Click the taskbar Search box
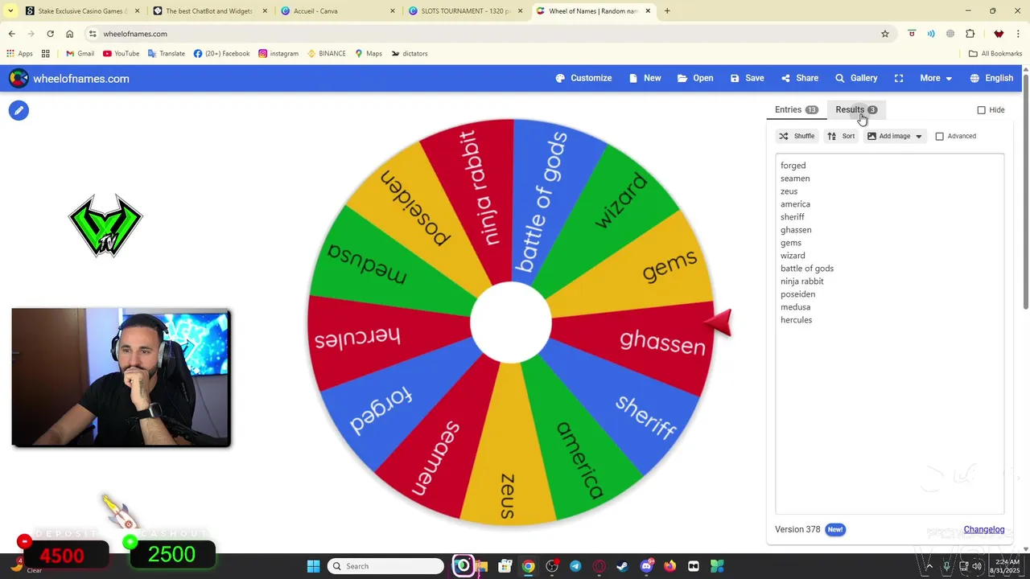Image resolution: width=1030 pixels, height=579 pixels. click(x=386, y=566)
